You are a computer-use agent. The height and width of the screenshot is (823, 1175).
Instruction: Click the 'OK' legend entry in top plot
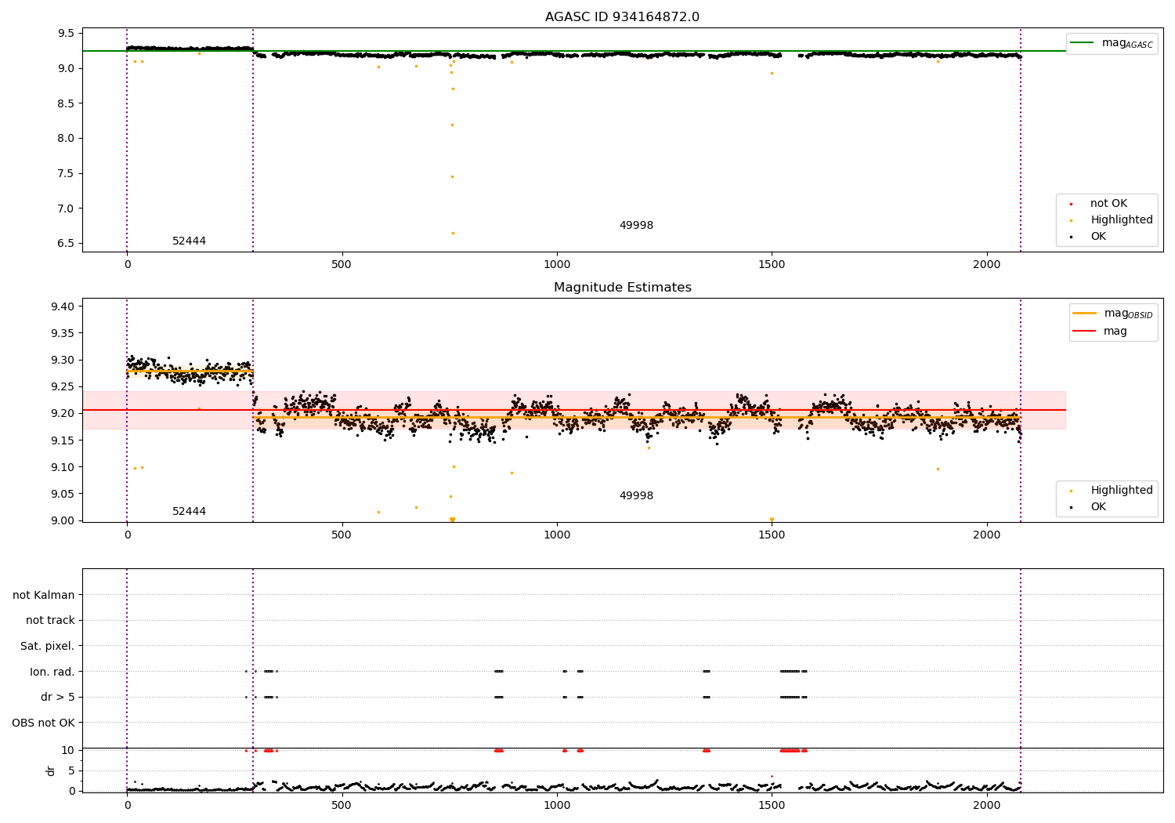(1089, 237)
